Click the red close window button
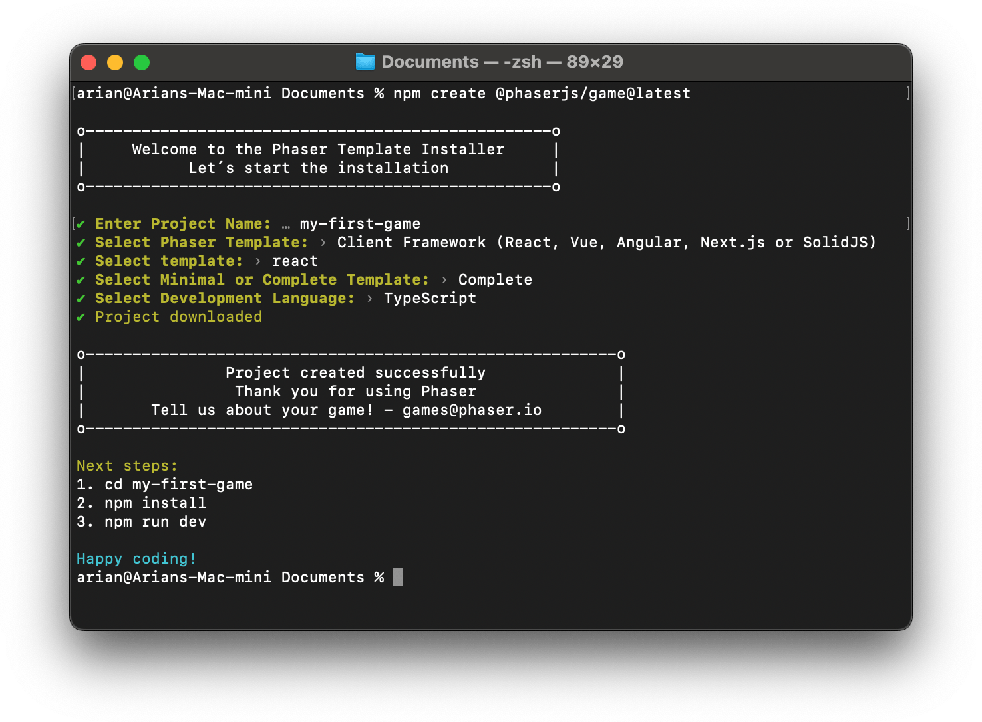 pyautogui.click(x=88, y=62)
